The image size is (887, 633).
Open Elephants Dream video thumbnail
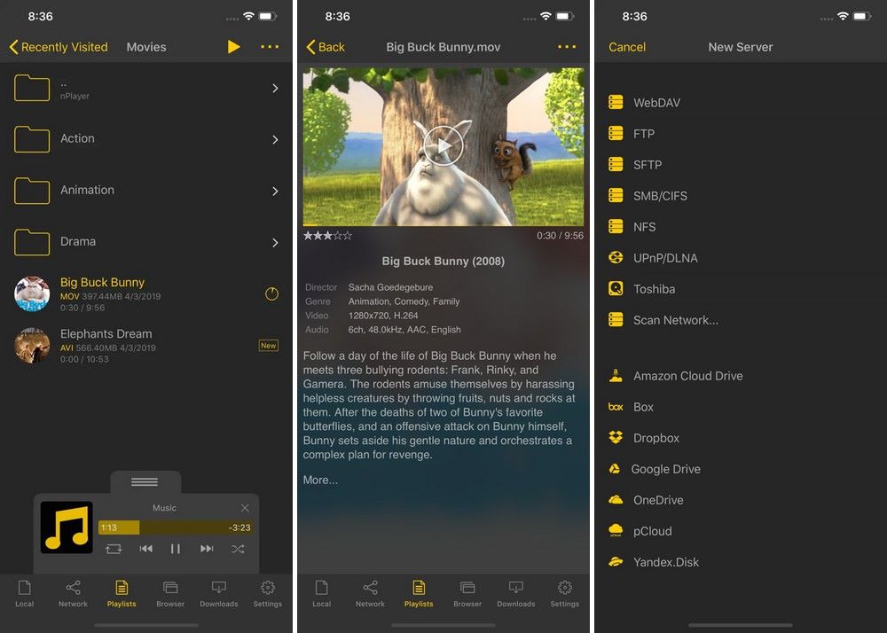pos(33,345)
